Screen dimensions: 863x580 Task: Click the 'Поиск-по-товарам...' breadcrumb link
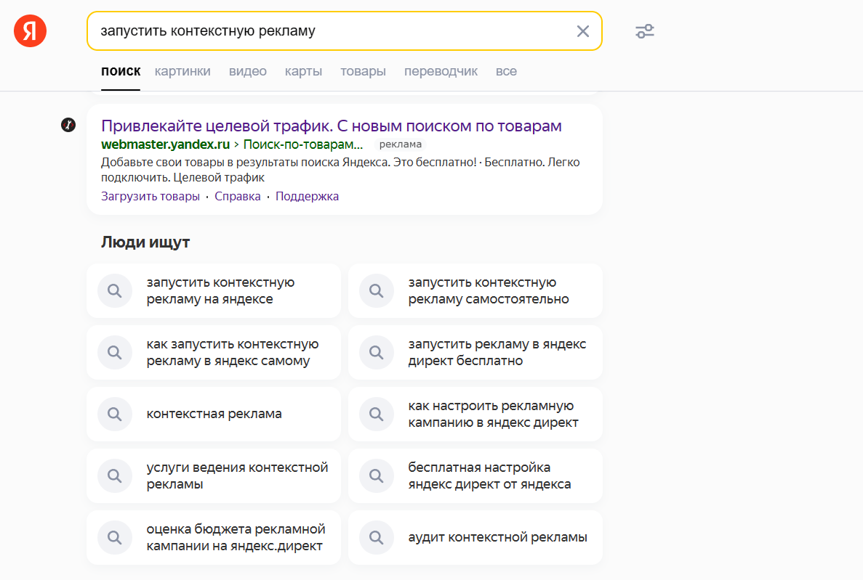pyautogui.click(x=303, y=144)
